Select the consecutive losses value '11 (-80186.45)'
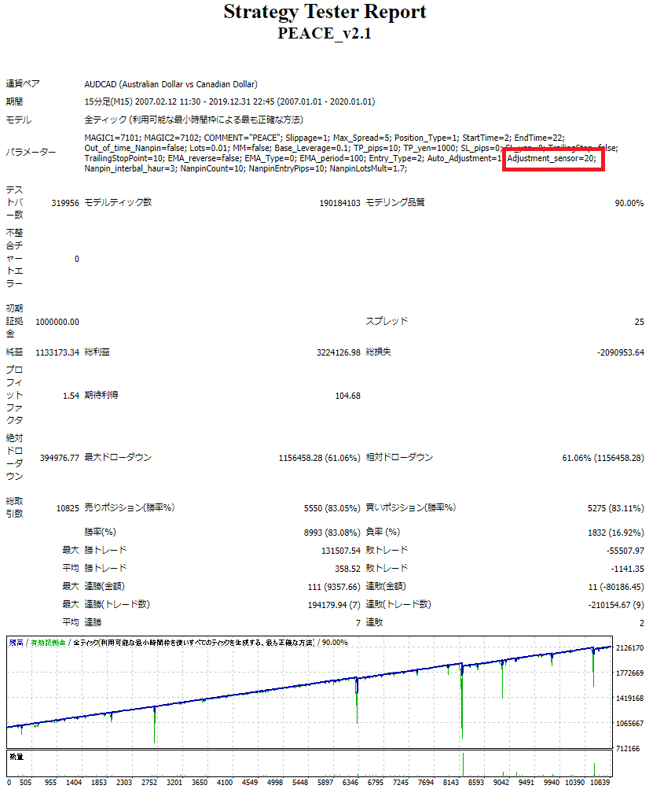This screenshot has height=789, width=653. (616, 587)
